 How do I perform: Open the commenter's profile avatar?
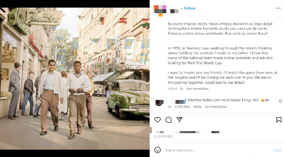[x=159, y=103]
